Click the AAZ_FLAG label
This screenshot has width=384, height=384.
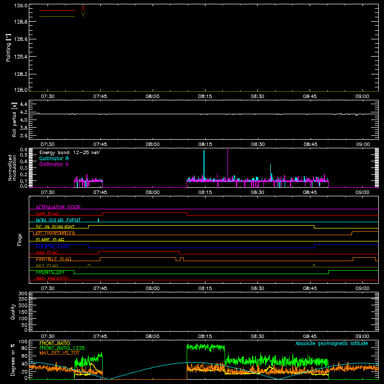point(47,265)
